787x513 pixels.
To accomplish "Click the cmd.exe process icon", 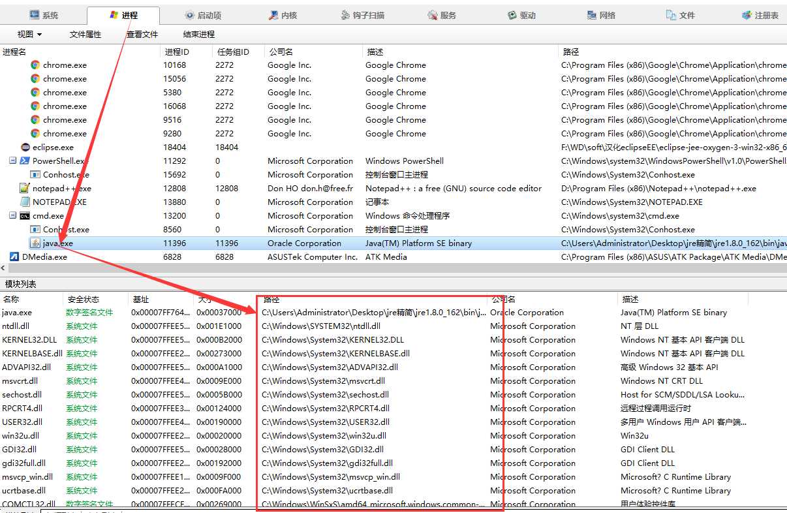I will click(25, 216).
